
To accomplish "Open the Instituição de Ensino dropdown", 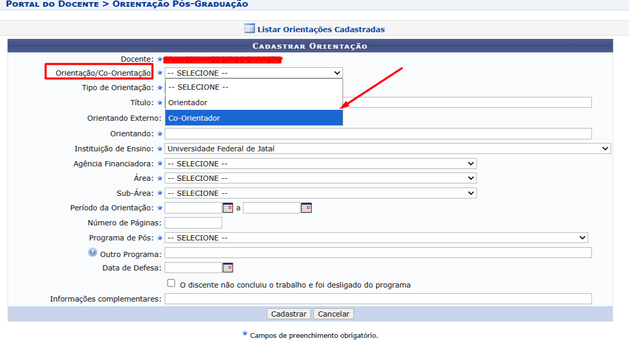I will (x=388, y=149).
